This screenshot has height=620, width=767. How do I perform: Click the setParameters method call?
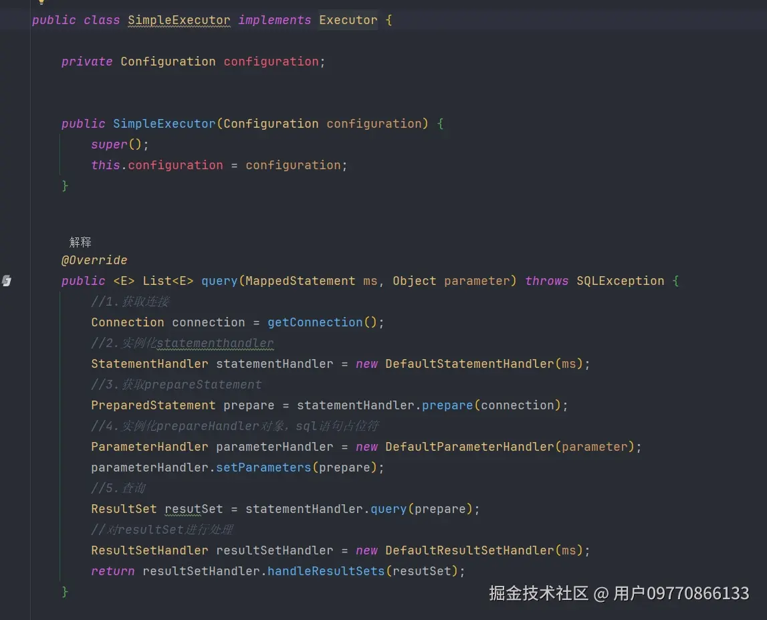click(263, 468)
